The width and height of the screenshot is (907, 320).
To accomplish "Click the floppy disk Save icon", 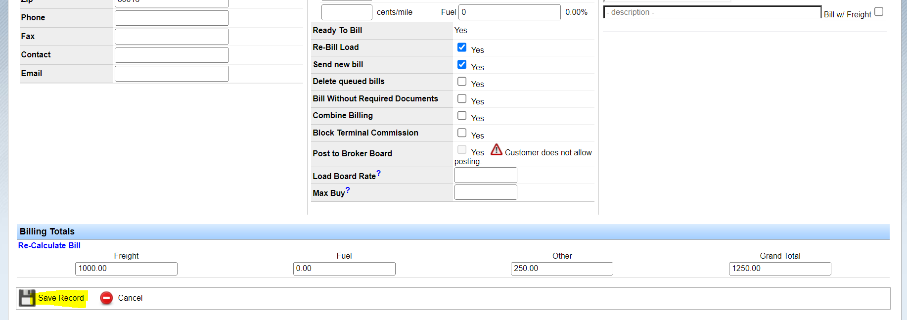I will 27,298.
